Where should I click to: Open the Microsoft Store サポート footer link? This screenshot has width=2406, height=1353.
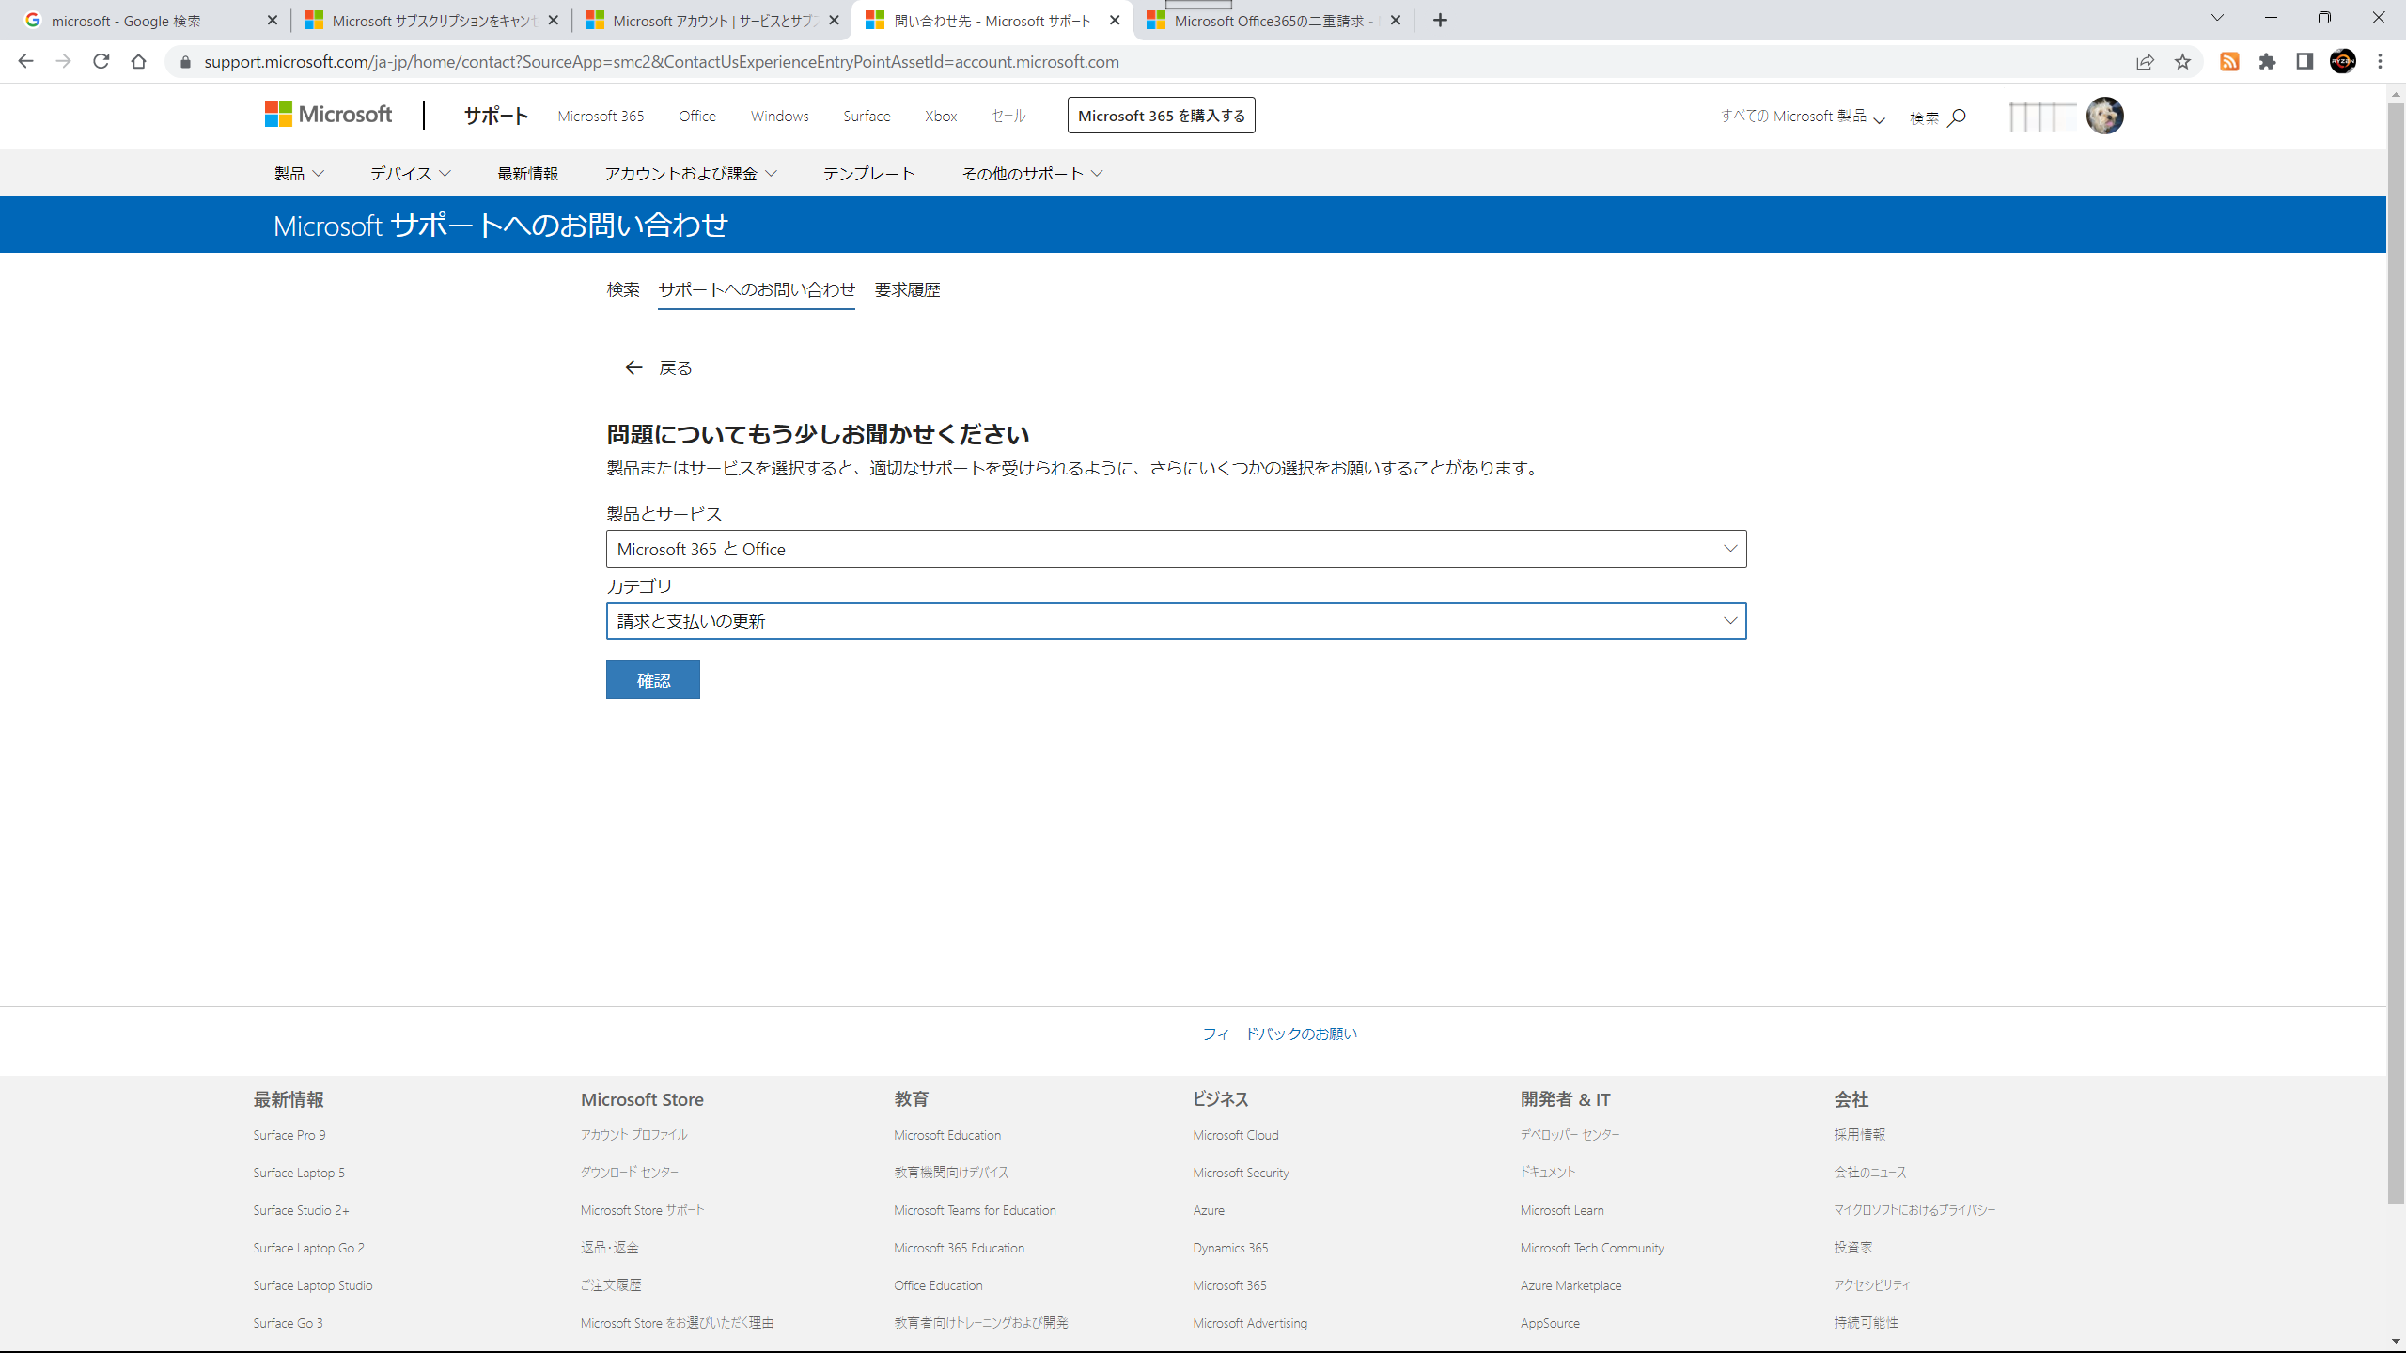pos(642,1210)
